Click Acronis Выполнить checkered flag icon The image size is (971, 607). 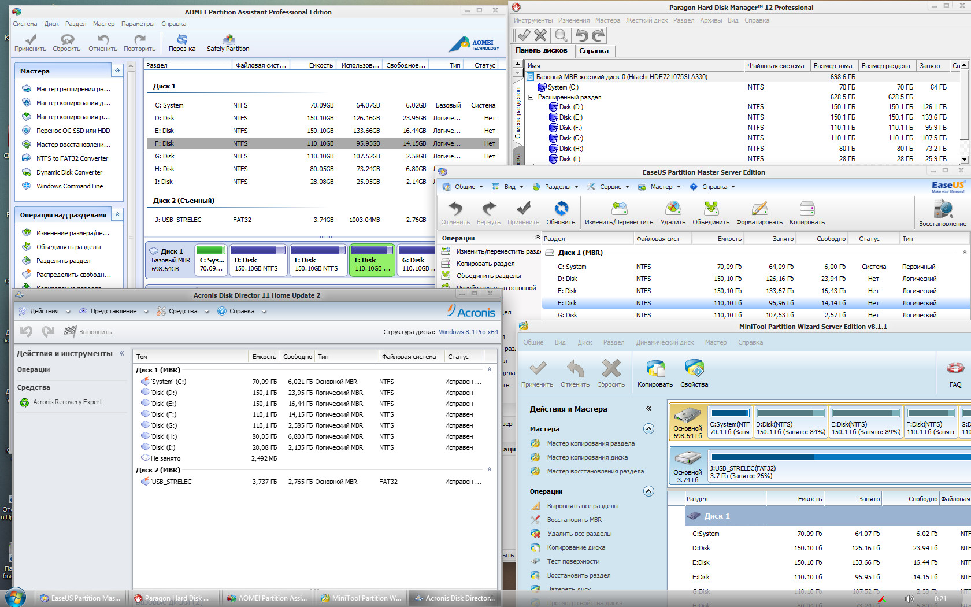point(70,331)
